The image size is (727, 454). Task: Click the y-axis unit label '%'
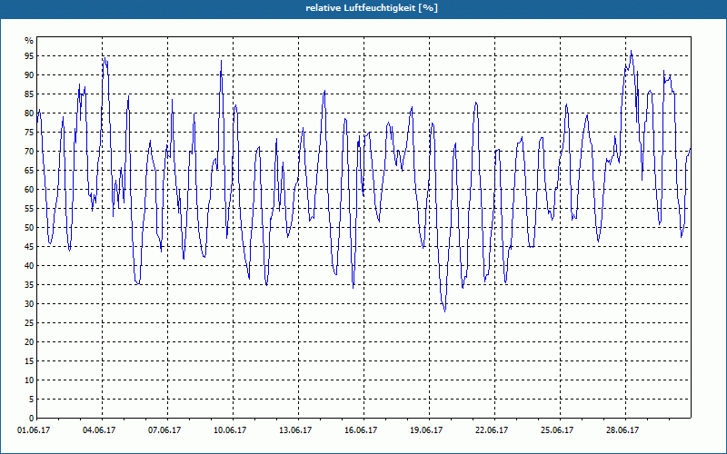point(29,41)
